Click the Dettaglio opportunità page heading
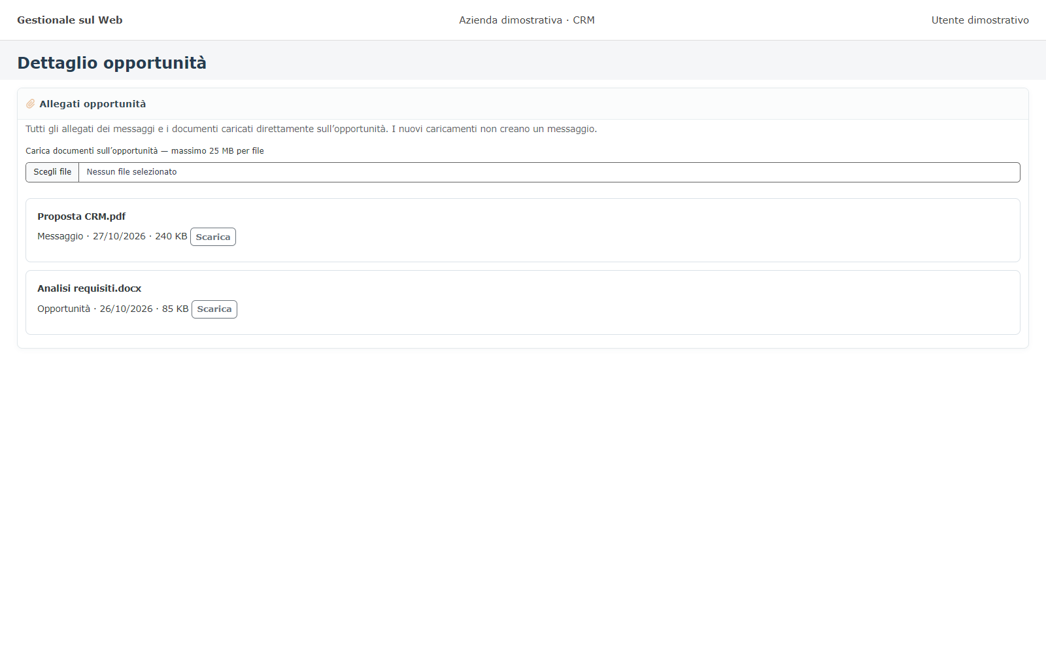This screenshot has height=654, width=1046. tap(112, 63)
